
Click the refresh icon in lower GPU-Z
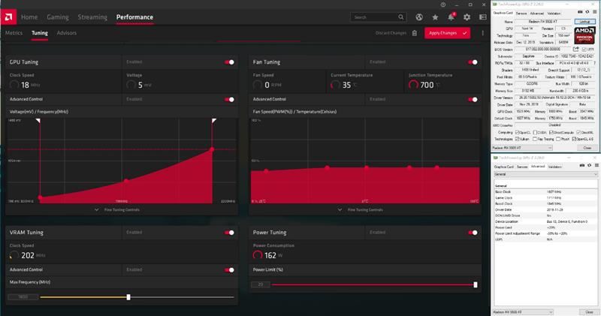[x=589, y=165]
